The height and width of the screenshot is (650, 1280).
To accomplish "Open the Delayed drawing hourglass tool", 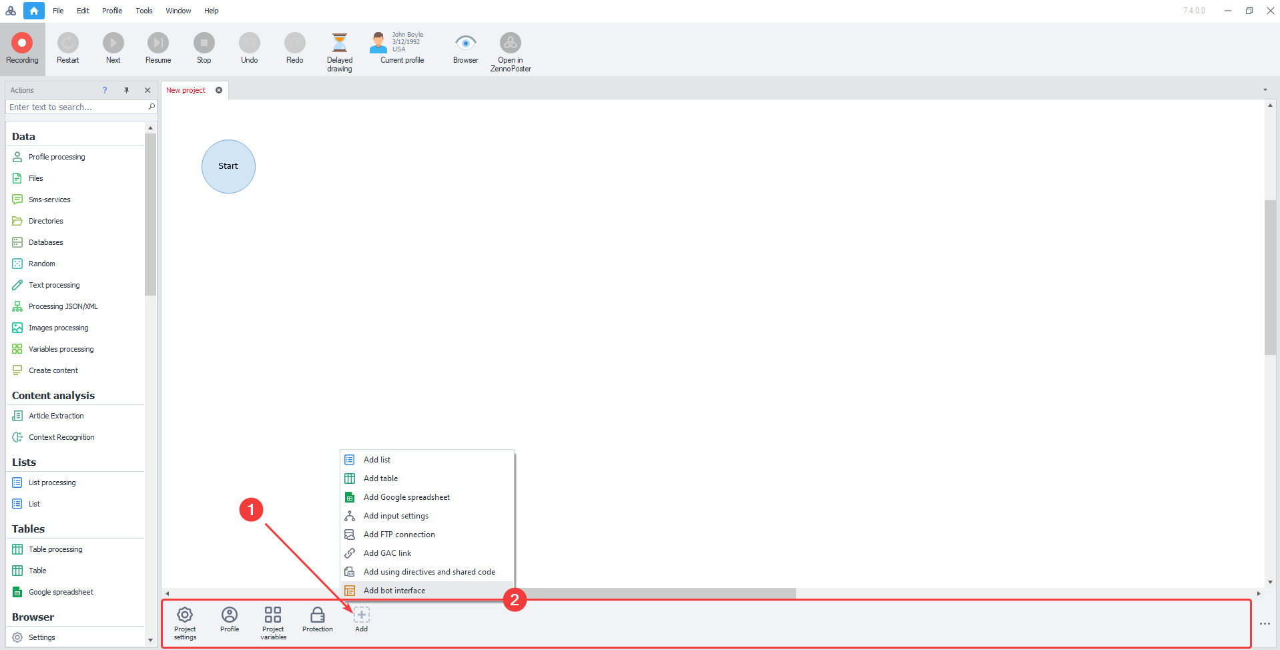I will [x=340, y=43].
